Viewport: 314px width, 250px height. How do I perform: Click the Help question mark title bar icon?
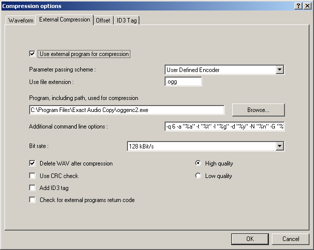pyautogui.click(x=299, y=5)
